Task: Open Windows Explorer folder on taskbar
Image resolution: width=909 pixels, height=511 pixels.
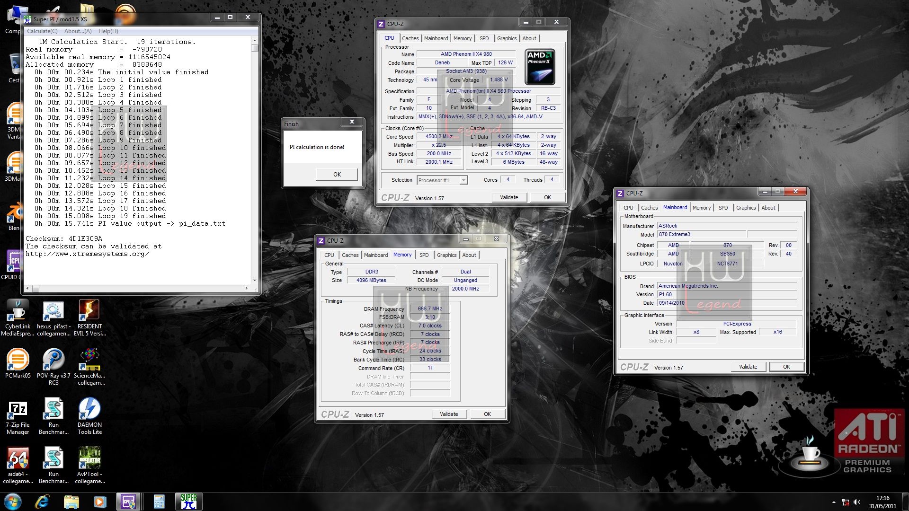Action: [x=71, y=502]
